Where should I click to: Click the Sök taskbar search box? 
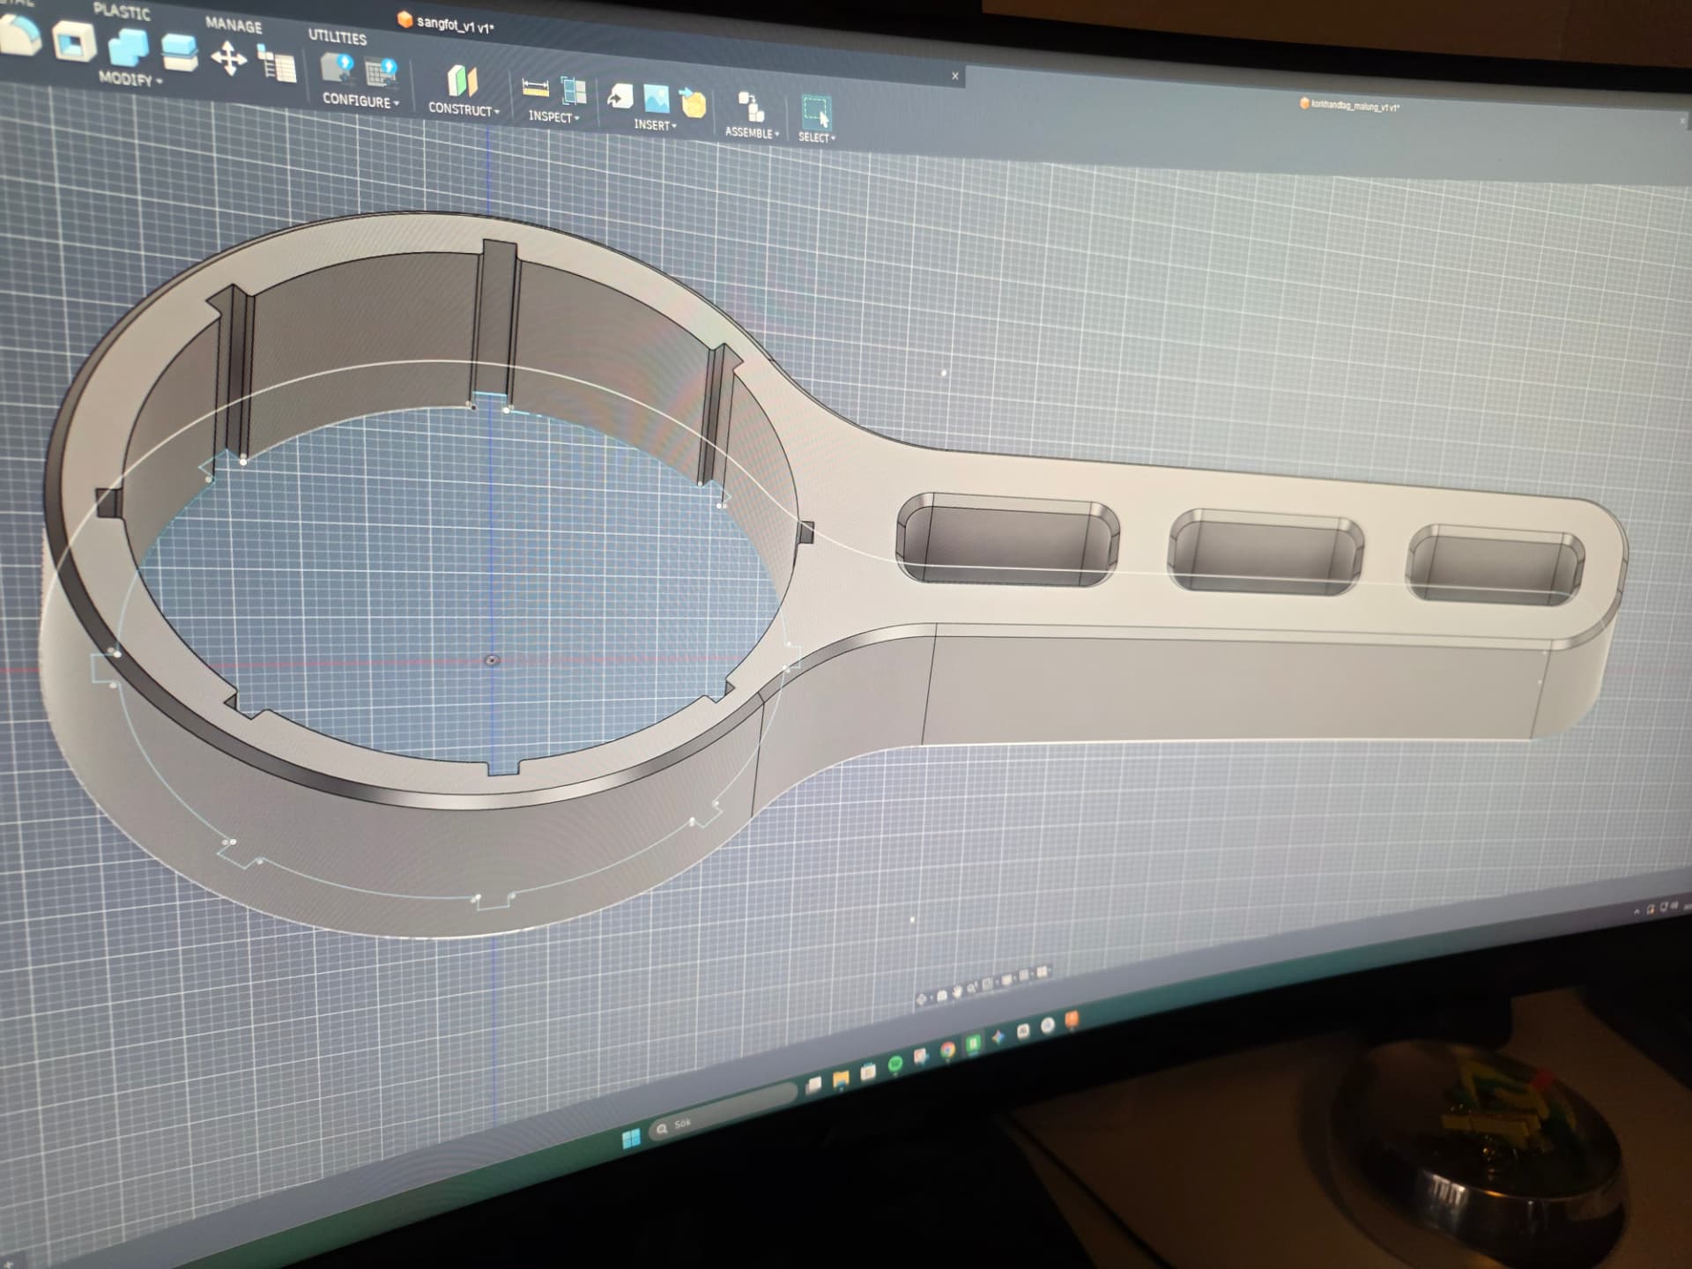click(723, 1112)
